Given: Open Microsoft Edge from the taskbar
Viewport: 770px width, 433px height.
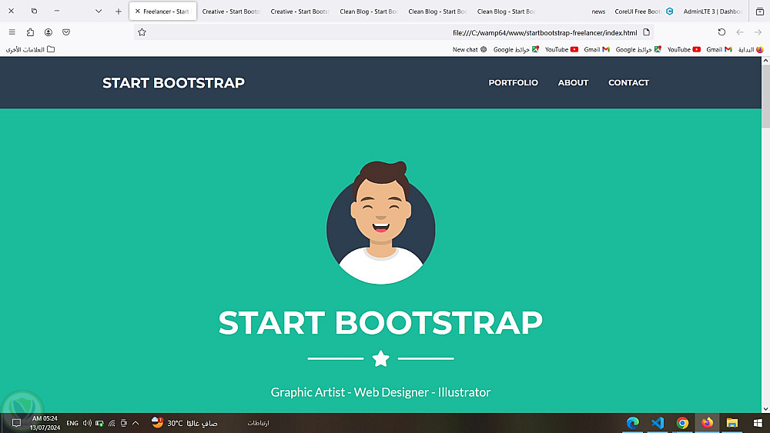Looking at the screenshot, I should 632,423.
